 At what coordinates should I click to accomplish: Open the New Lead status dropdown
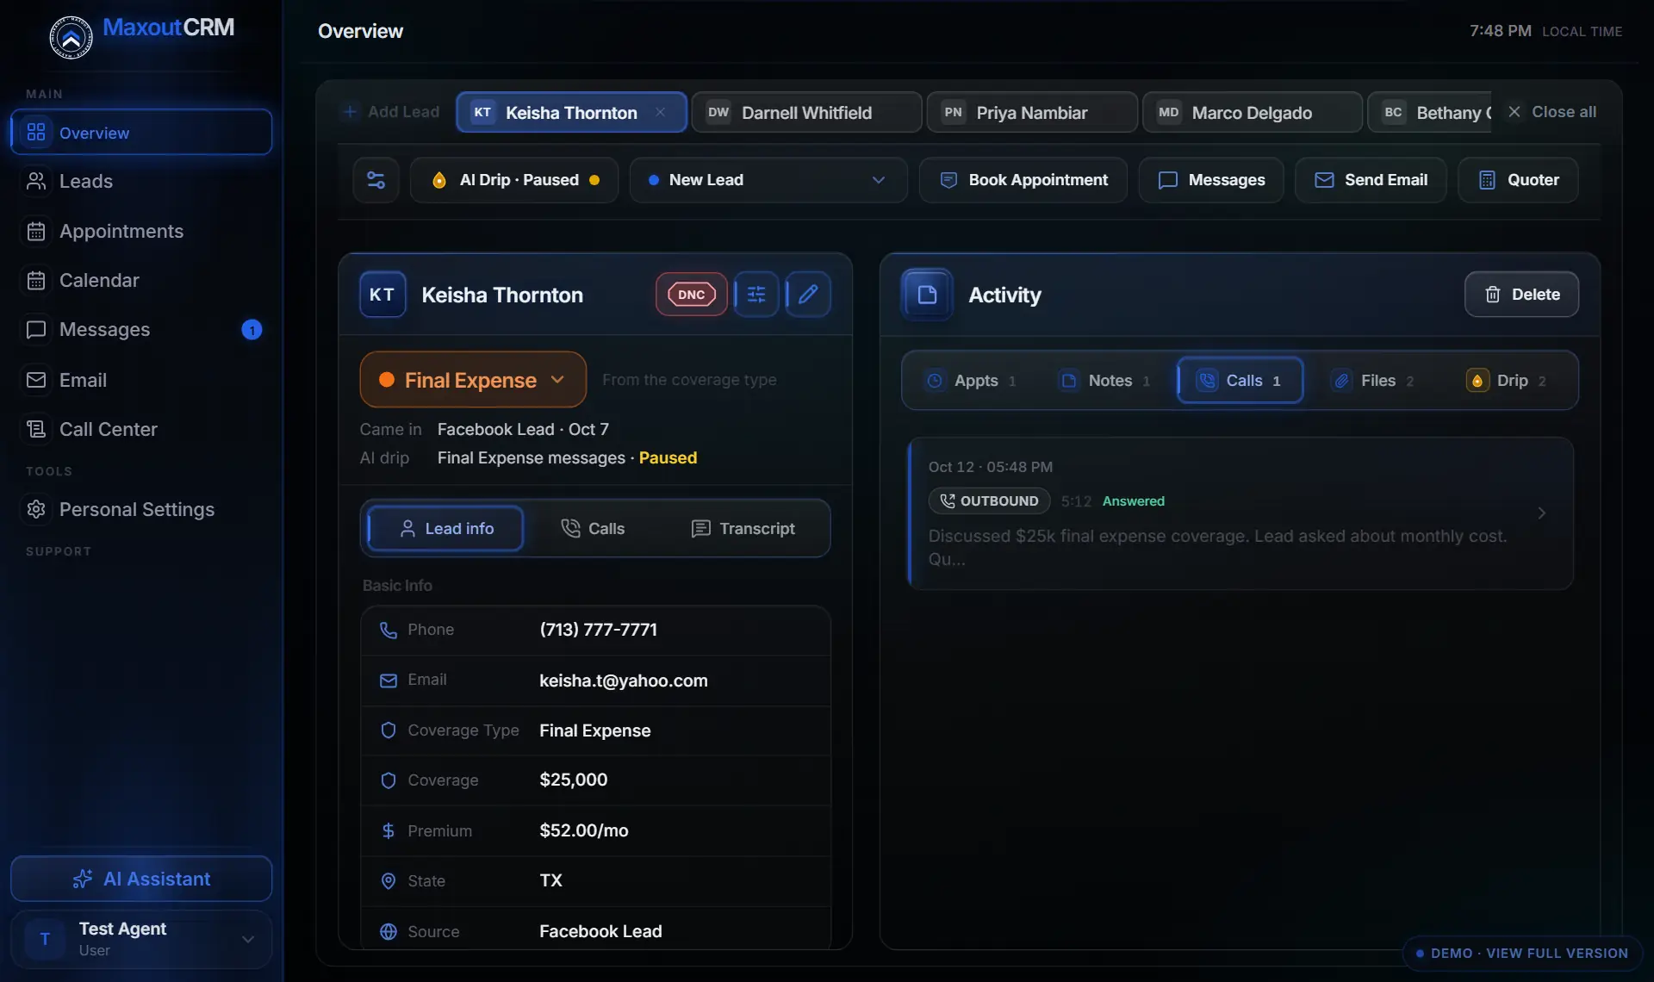tap(768, 180)
